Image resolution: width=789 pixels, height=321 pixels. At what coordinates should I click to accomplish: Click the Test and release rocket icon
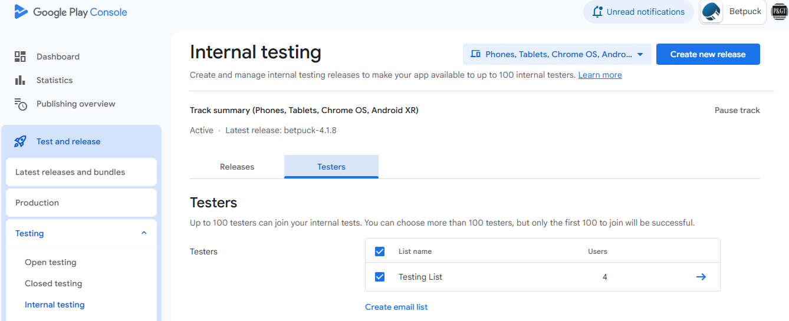coord(20,141)
